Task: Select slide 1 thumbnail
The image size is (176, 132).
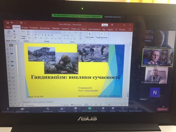Action: 11,45
